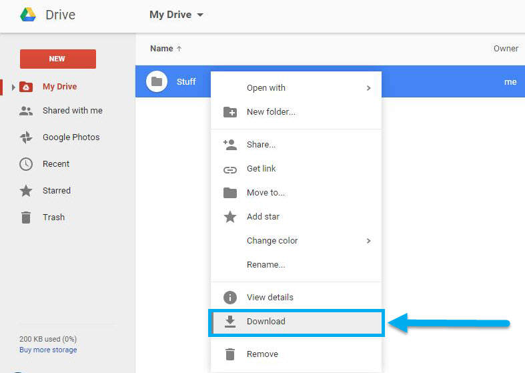Image resolution: width=525 pixels, height=373 pixels.
Task: Click the red NEW button
Action: point(58,59)
